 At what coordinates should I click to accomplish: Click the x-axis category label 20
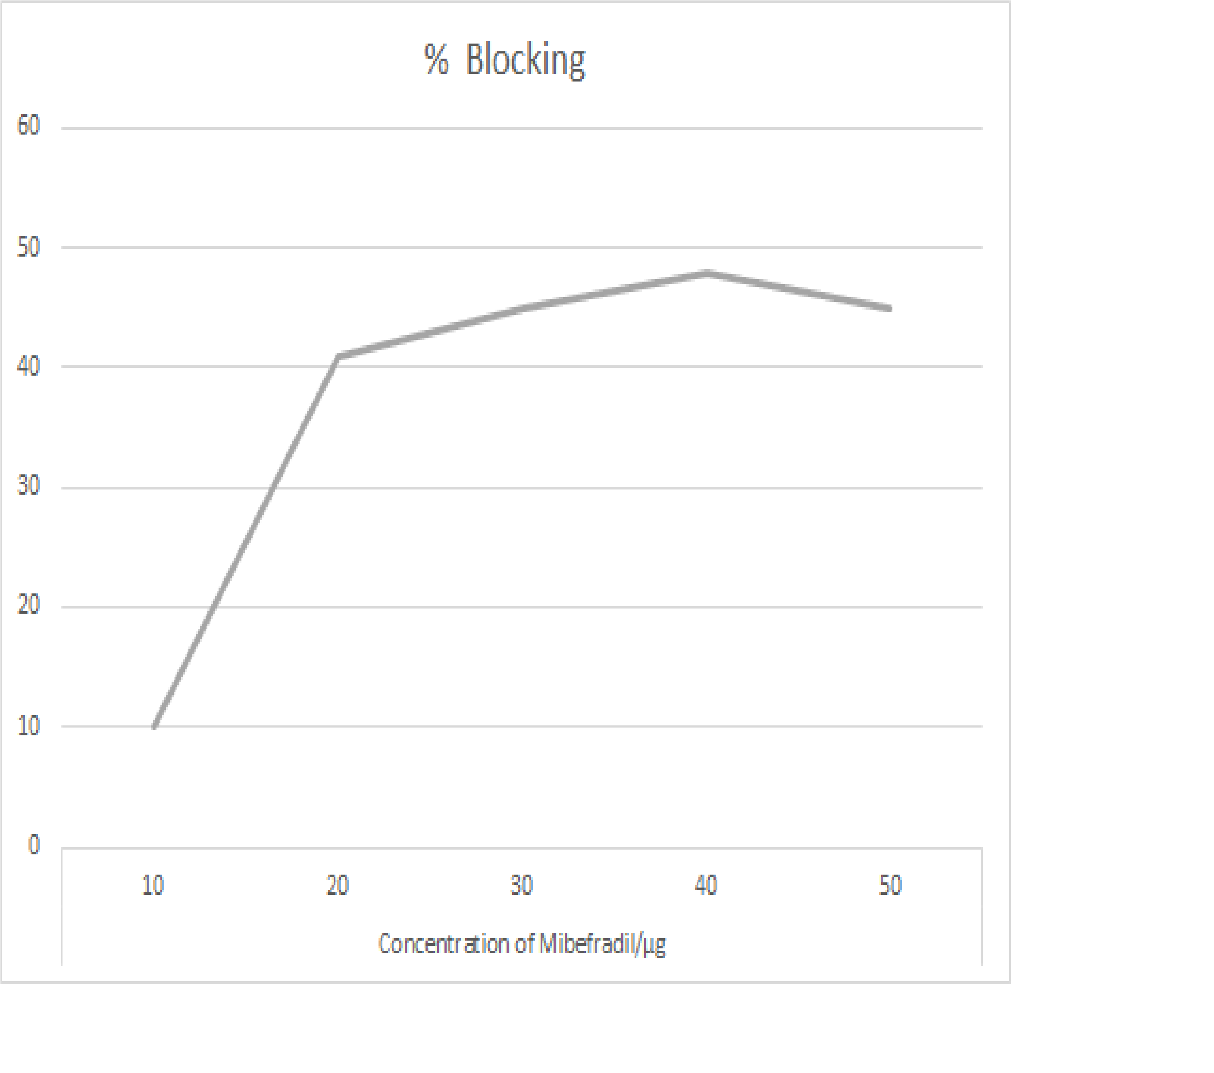[338, 885]
